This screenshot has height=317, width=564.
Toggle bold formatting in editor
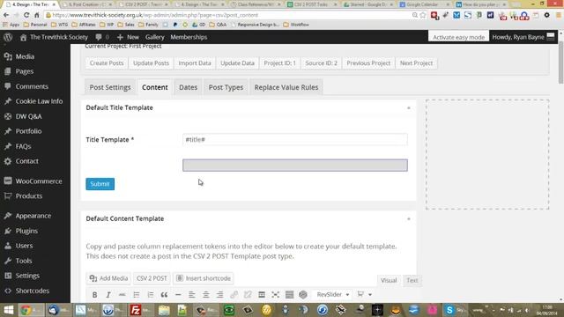[94, 295]
